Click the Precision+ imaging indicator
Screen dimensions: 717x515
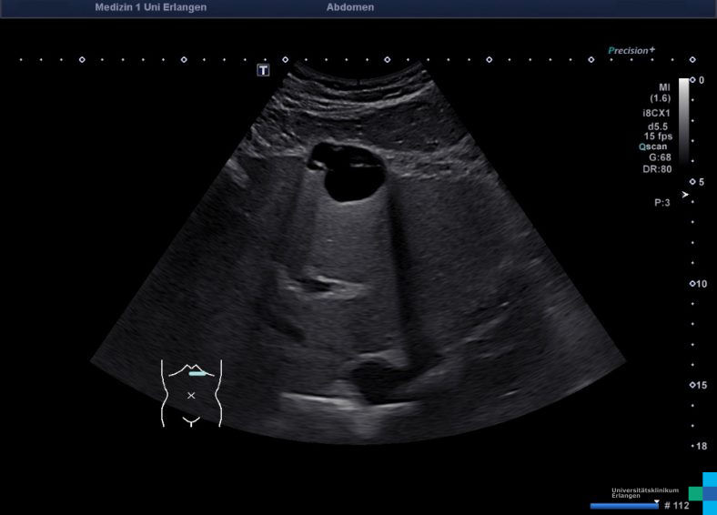[x=631, y=51]
